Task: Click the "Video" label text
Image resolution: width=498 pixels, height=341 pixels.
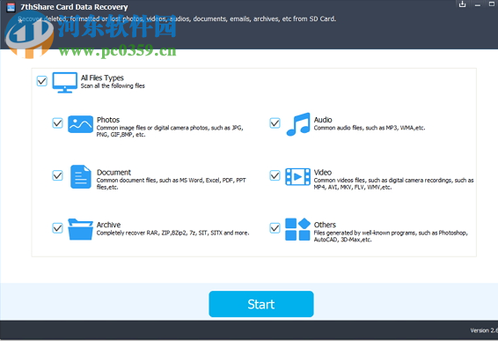Action: click(323, 173)
